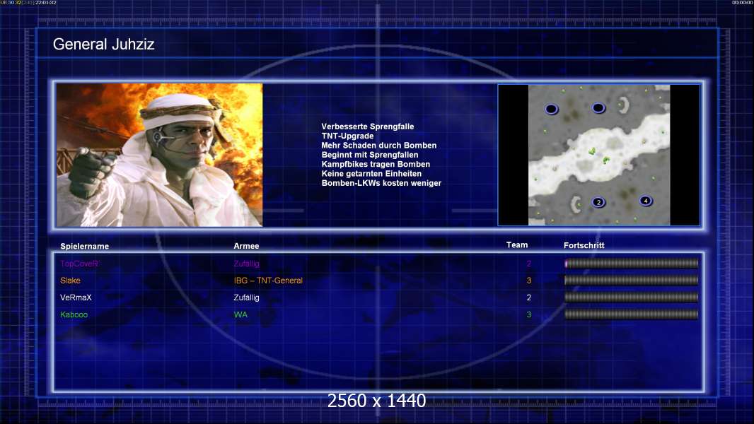
Task: Select 'Bomben-LKWs kosten weniger' line
Action: (x=381, y=183)
